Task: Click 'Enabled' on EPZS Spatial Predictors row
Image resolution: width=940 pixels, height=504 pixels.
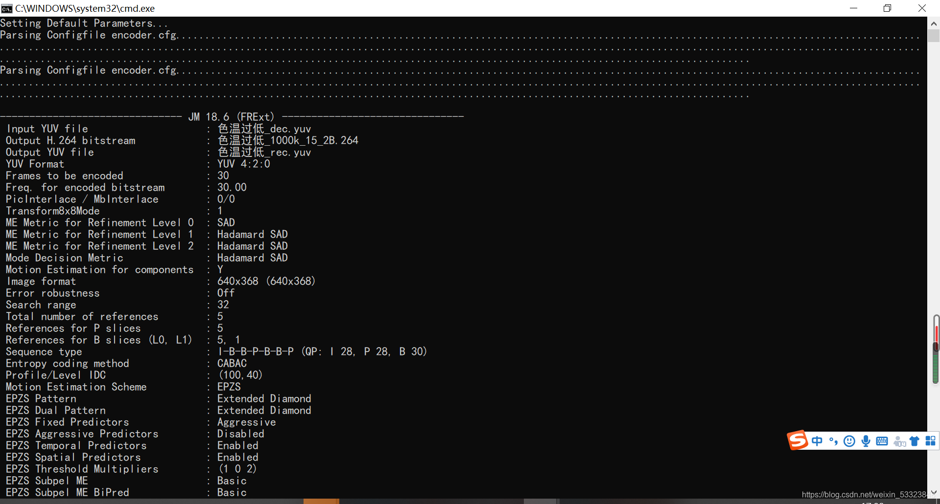Action: [238, 458]
